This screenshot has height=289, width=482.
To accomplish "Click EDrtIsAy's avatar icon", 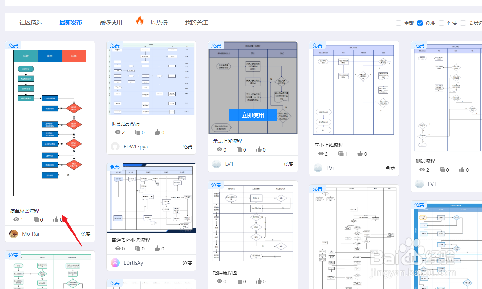I will pos(115,263).
